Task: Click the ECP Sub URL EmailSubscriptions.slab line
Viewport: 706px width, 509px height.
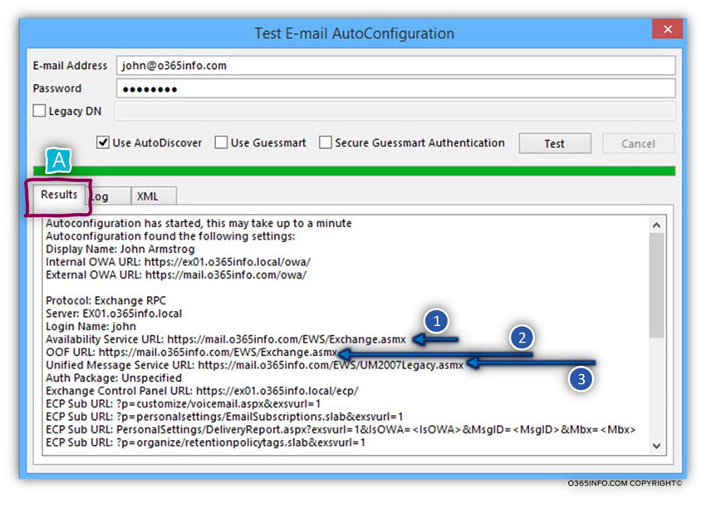Action: tap(225, 417)
